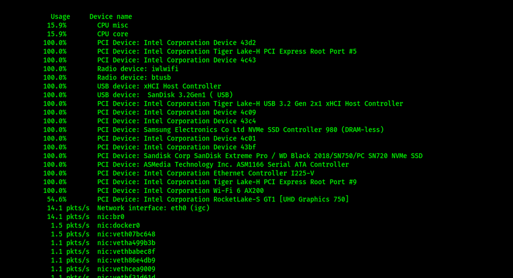Image resolution: width=513 pixels, height=278 pixels.
Task: Click Ethernet Controller I225-V line
Action: click(179, 173)
